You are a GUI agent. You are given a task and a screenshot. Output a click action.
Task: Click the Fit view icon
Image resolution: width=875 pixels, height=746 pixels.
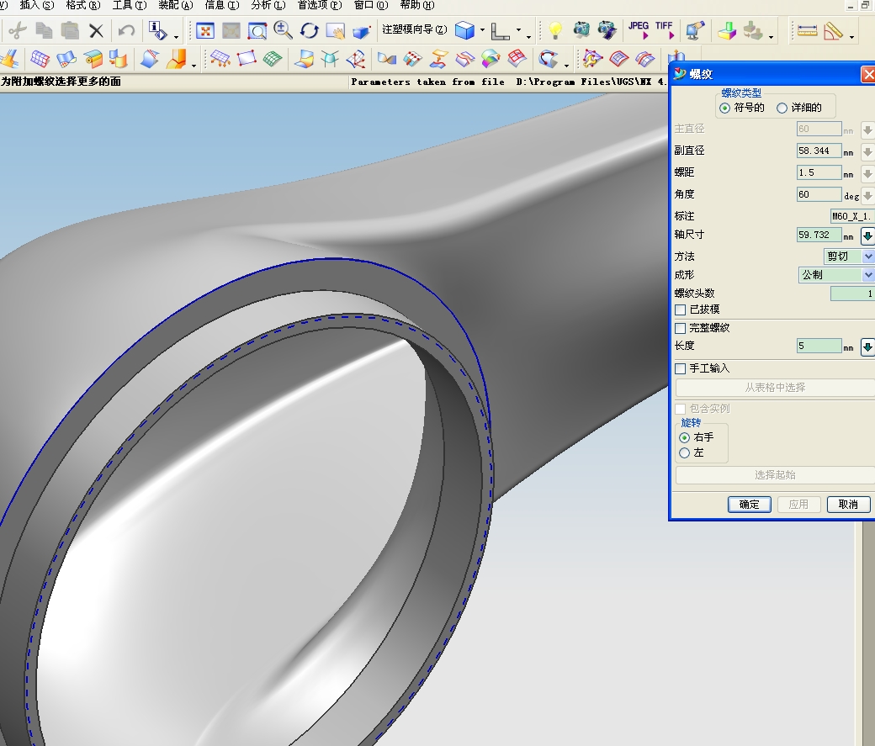tap(204, 30)
